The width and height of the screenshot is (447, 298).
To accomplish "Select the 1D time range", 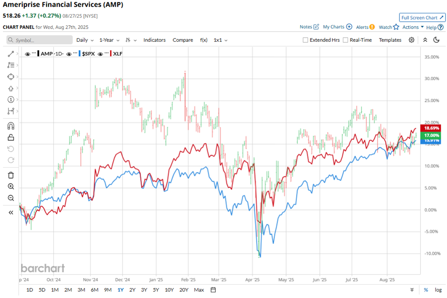I will click(29, 290).
